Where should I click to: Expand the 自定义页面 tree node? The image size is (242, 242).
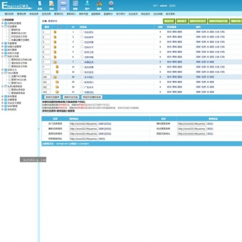(x=3, y=53)
